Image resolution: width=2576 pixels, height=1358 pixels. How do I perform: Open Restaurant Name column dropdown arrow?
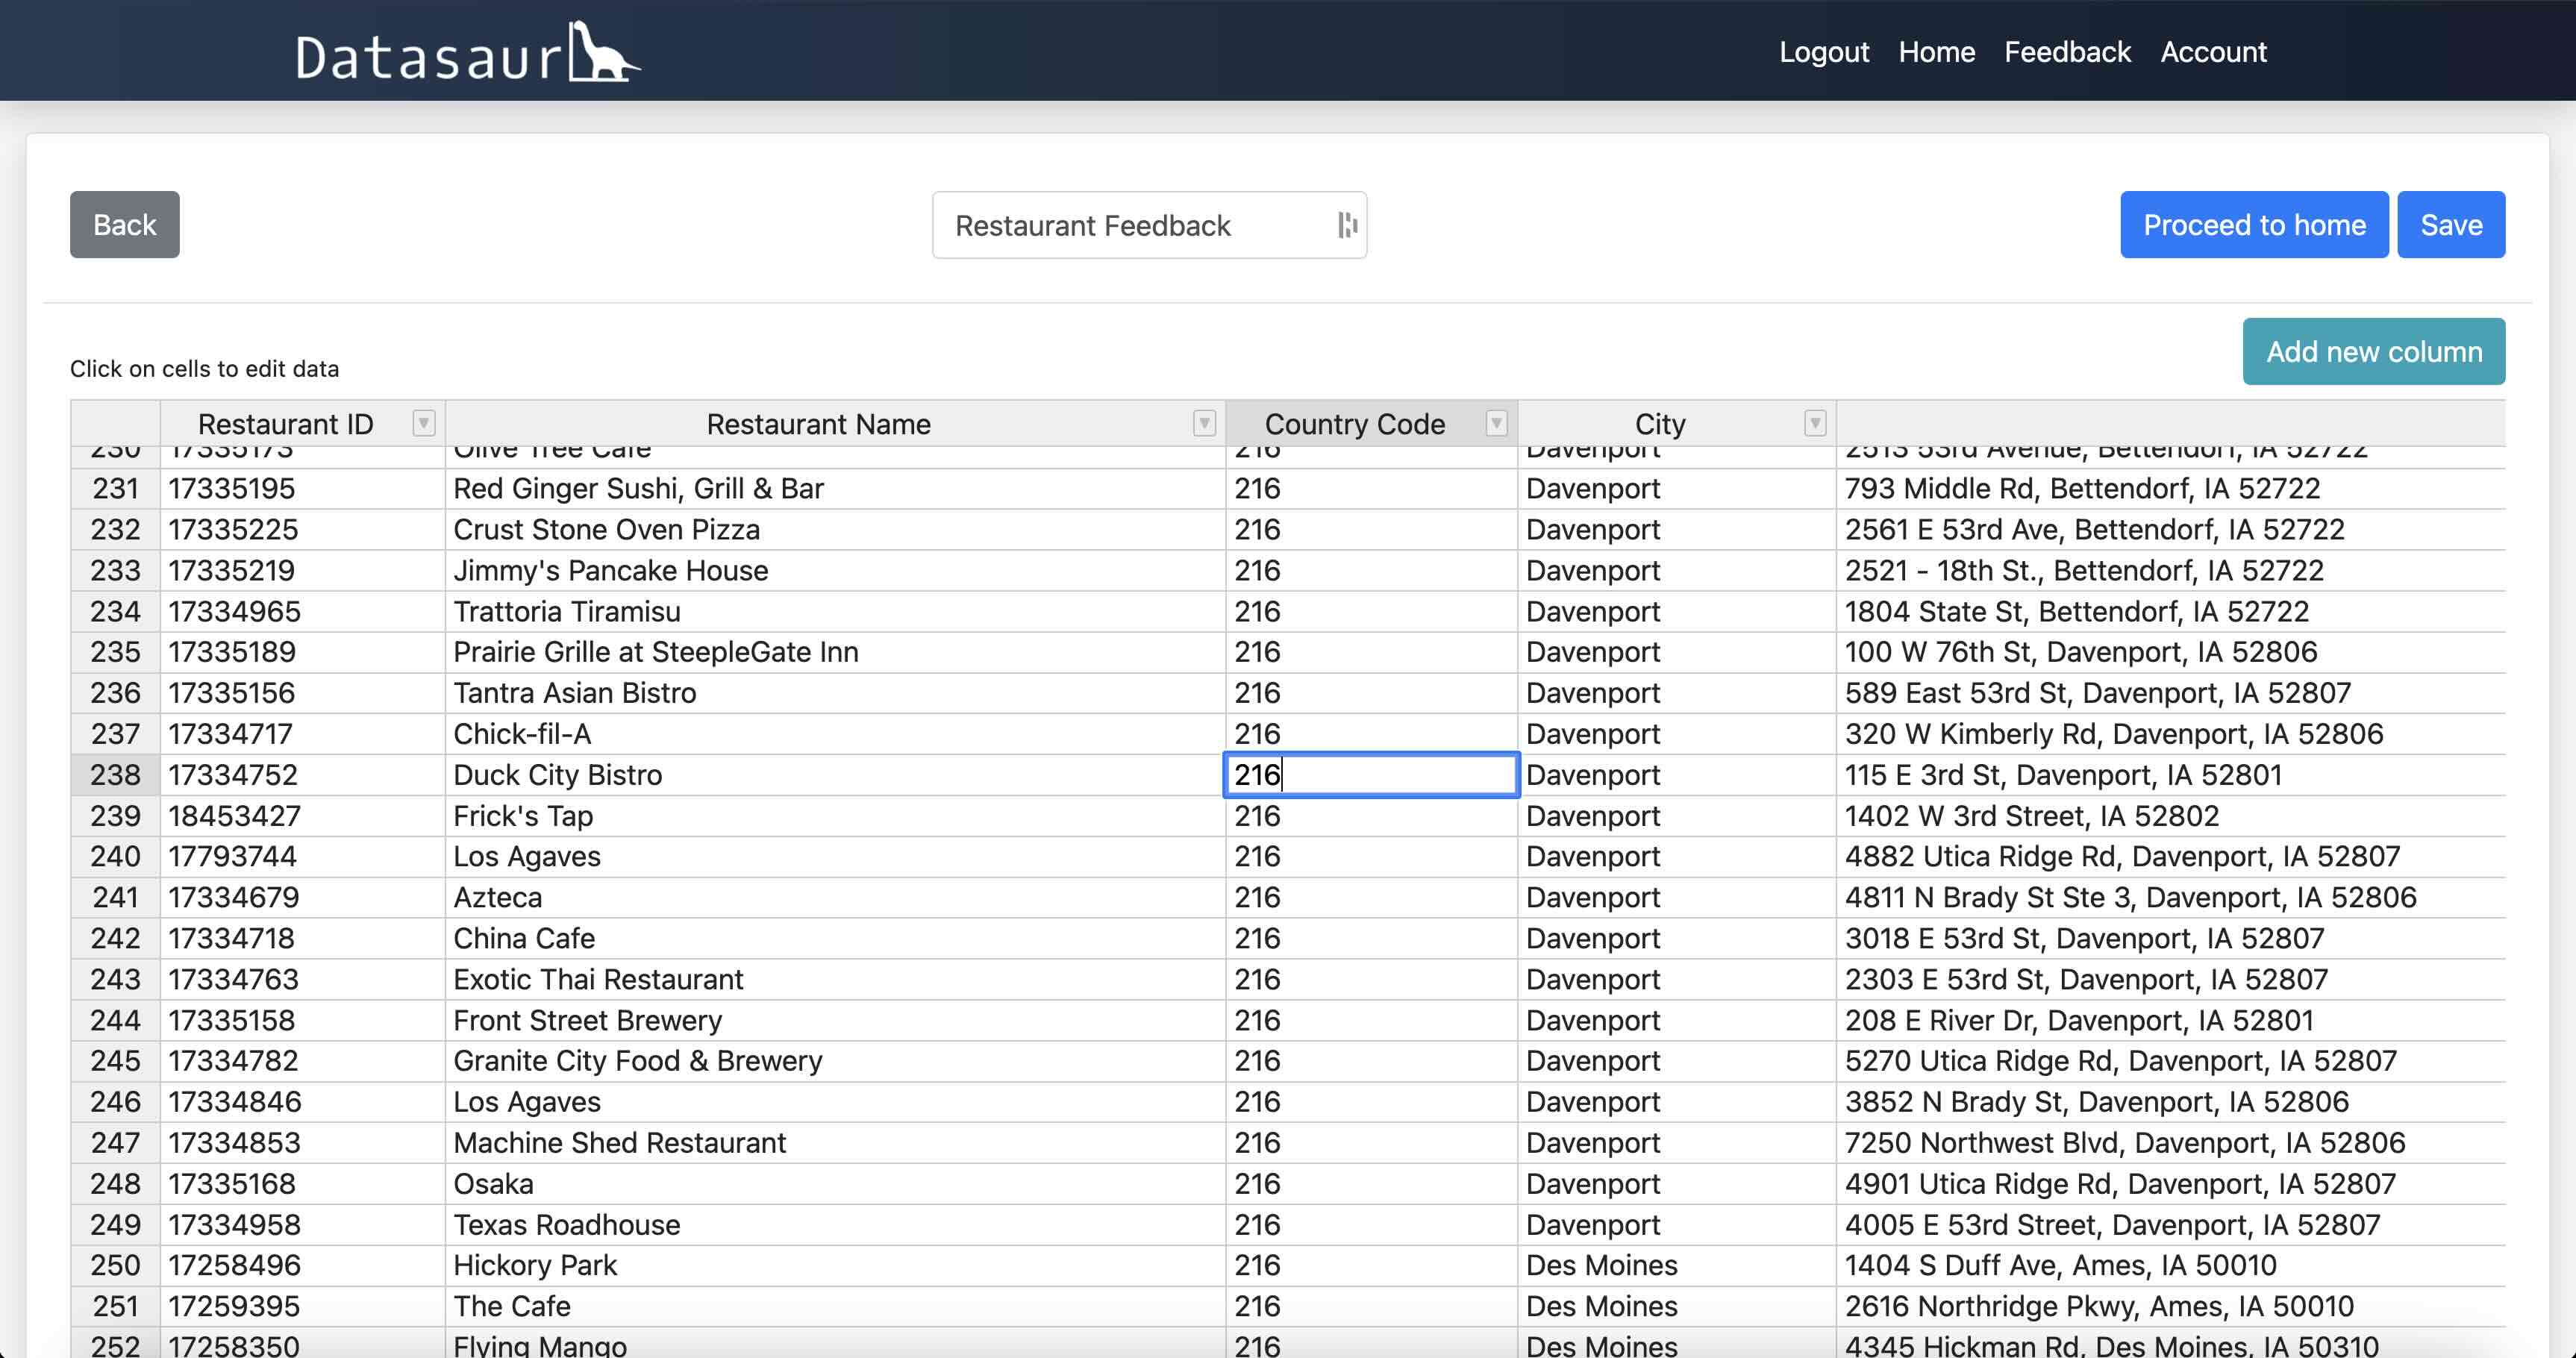[x=1204, y=423]
